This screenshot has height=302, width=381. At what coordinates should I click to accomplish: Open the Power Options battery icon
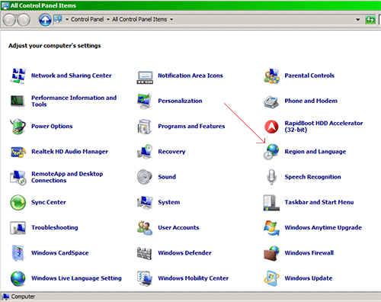point(18,126)
